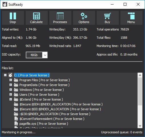The width and height of the screenshot is (145, 137).
Task: Select $Secure:$SDH:$INDEX_ALLOCATION entry
Action: pos(61,104)
